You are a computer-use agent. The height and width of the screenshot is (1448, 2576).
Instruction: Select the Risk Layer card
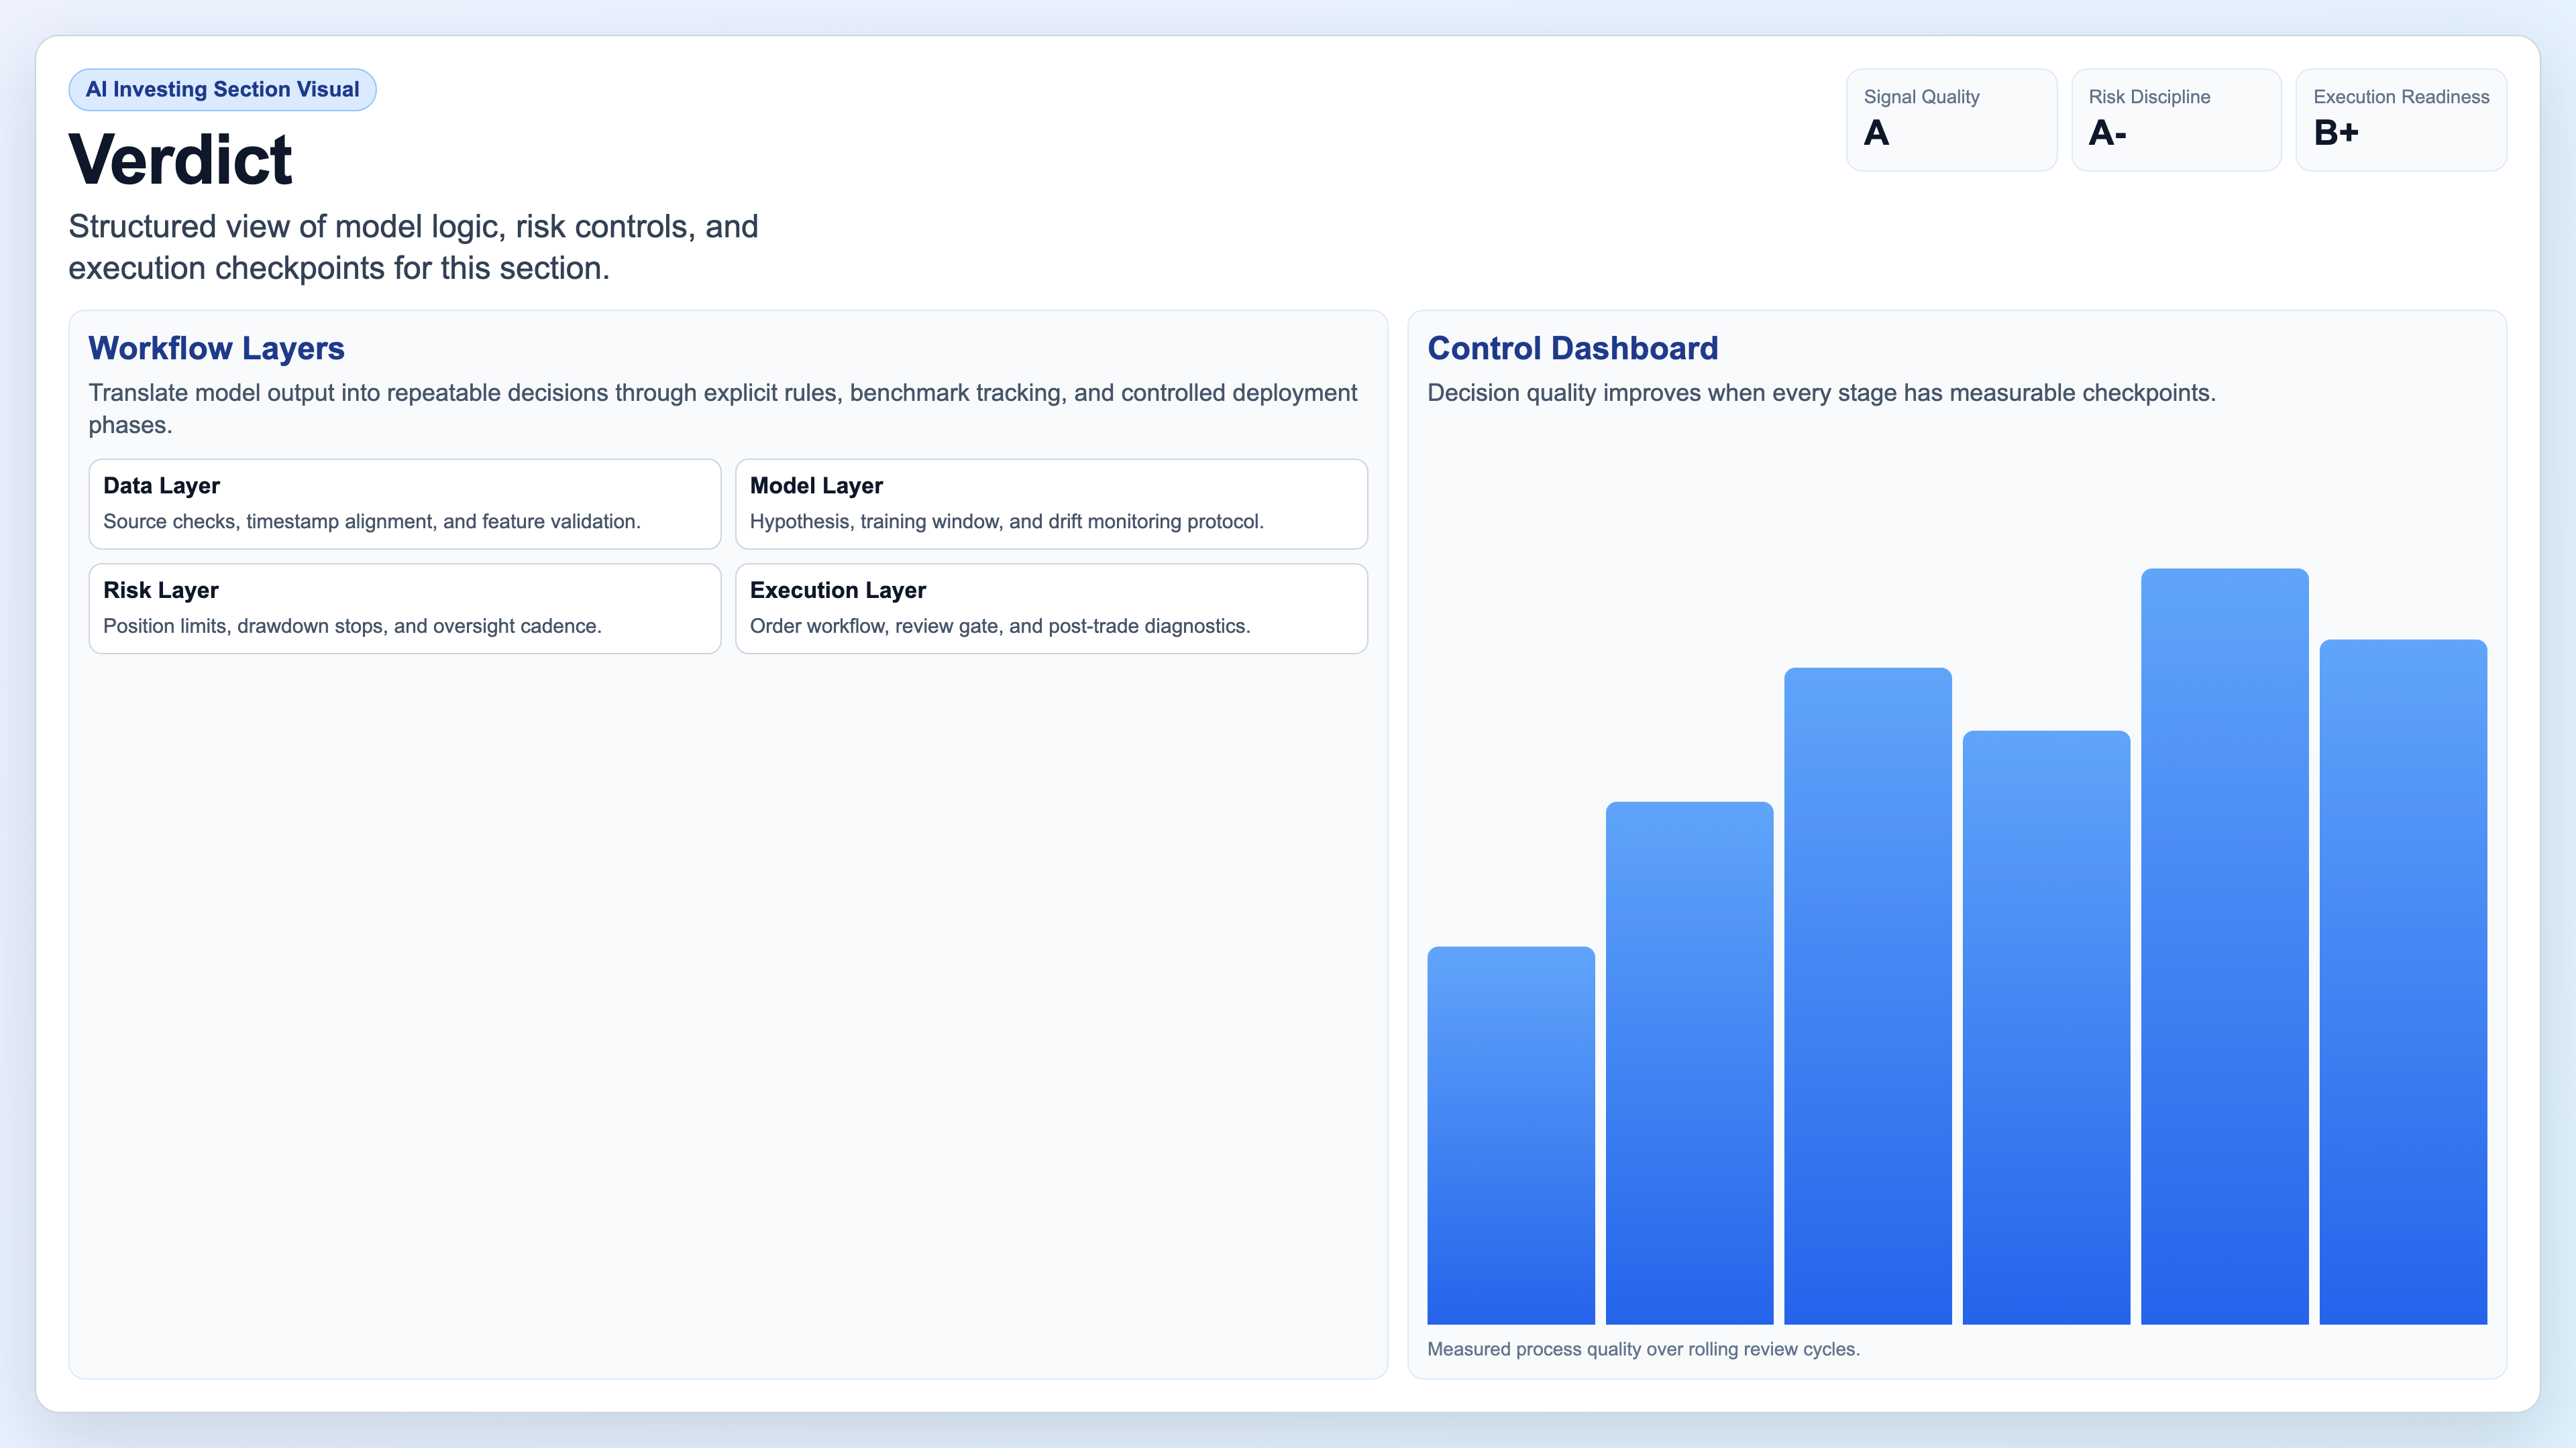pos(404,607)
